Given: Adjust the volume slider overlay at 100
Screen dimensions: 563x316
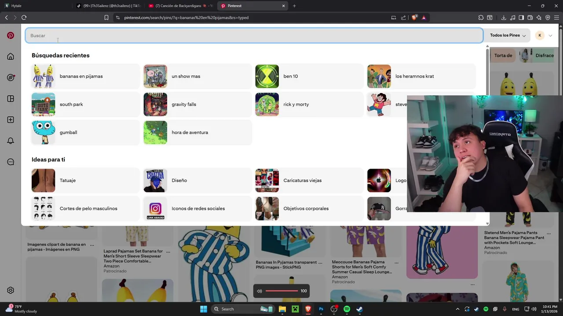Looking at the screenshot, I should [x=282, y=291].
